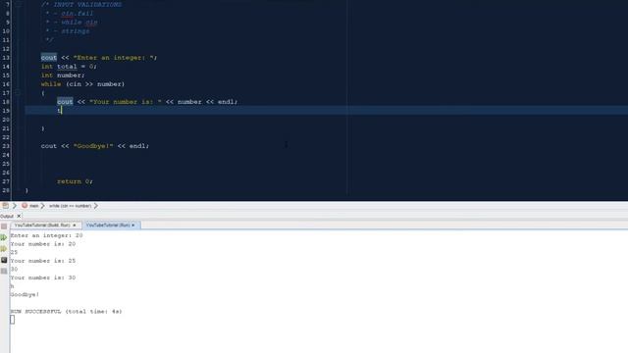The image size is (628, 353).
Task: Expand the breadcrumb arrow after the file icon
Action: point(15,206)
